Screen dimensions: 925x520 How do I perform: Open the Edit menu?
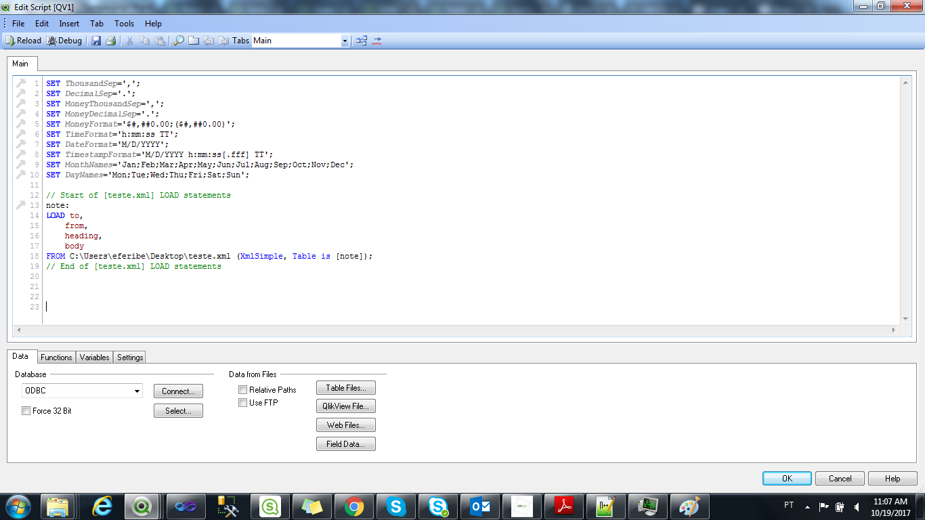click(42, 24)
